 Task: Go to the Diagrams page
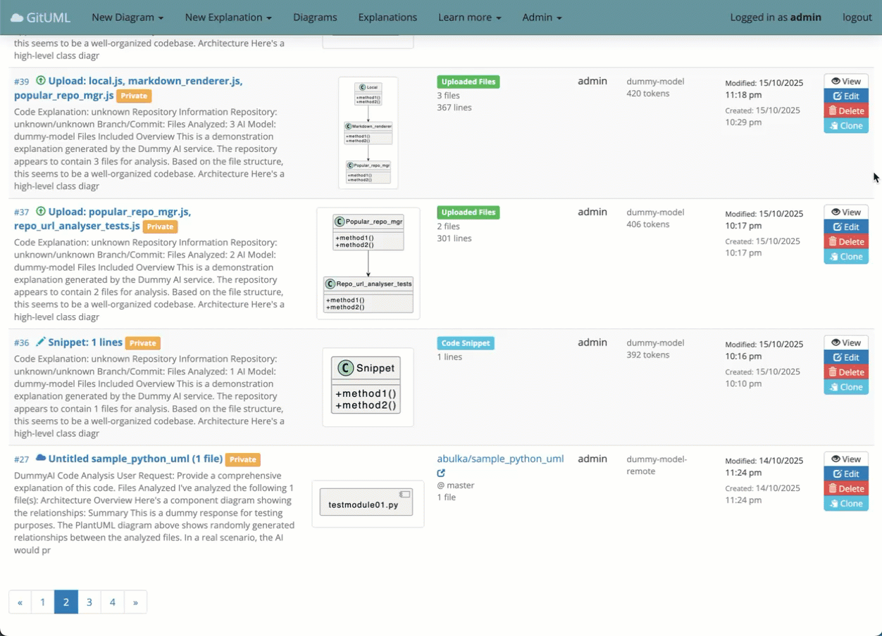coord(315,18)
